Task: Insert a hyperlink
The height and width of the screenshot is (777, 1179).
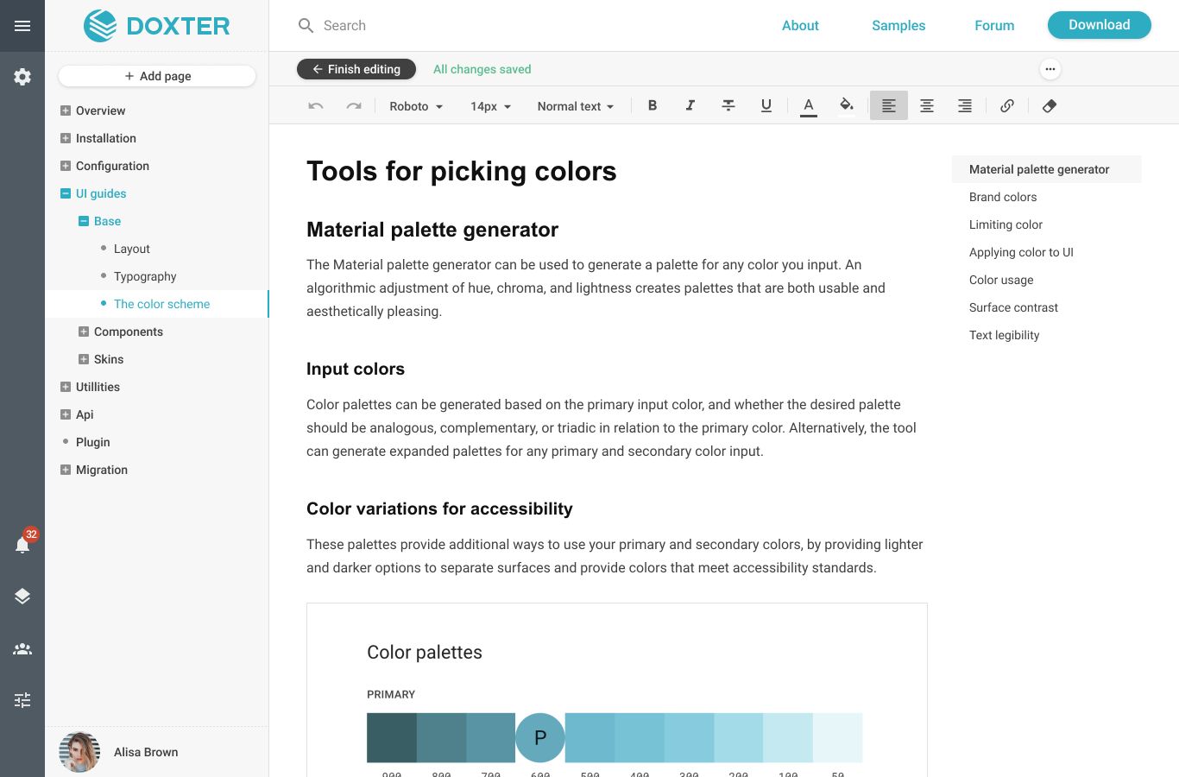Action: point(1007,105)
